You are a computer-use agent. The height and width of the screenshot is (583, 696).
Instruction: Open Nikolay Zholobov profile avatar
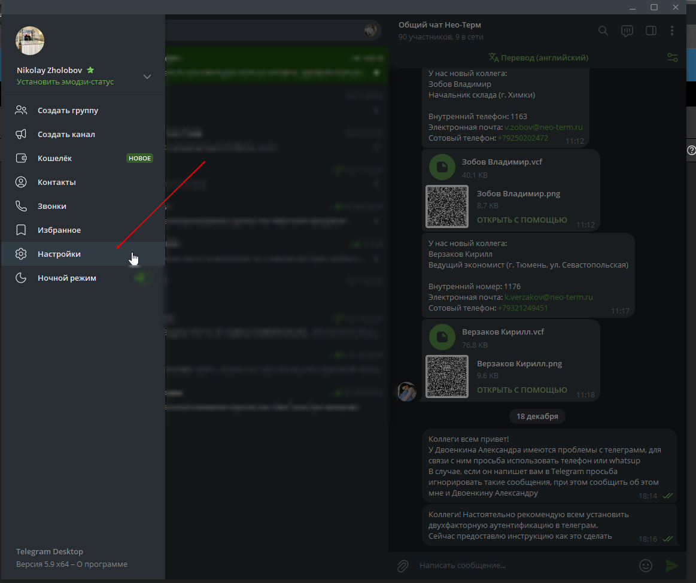pos(30,41)
